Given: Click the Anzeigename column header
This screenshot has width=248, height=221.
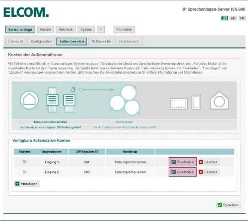Looking at the screenshot, I should pyautogui.click(x=51, y=152).
